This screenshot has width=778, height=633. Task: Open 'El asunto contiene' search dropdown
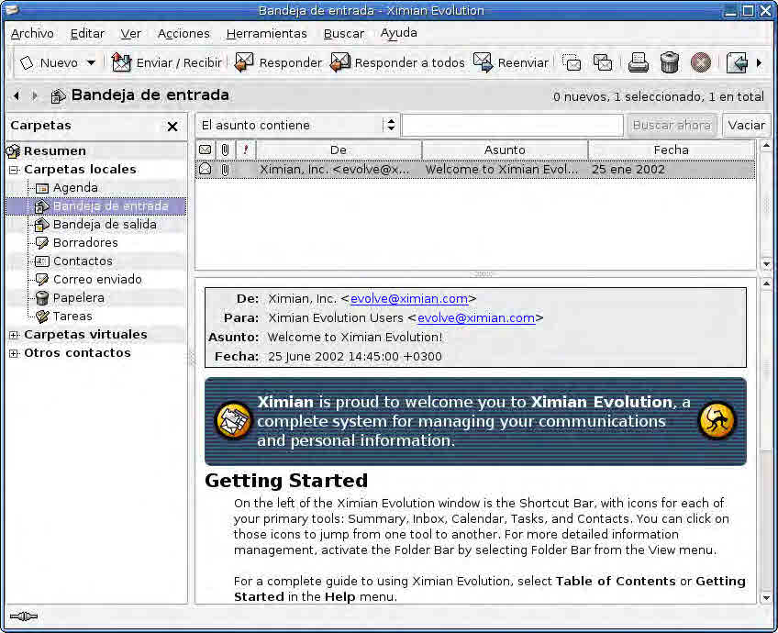click(x=297, y=125)
